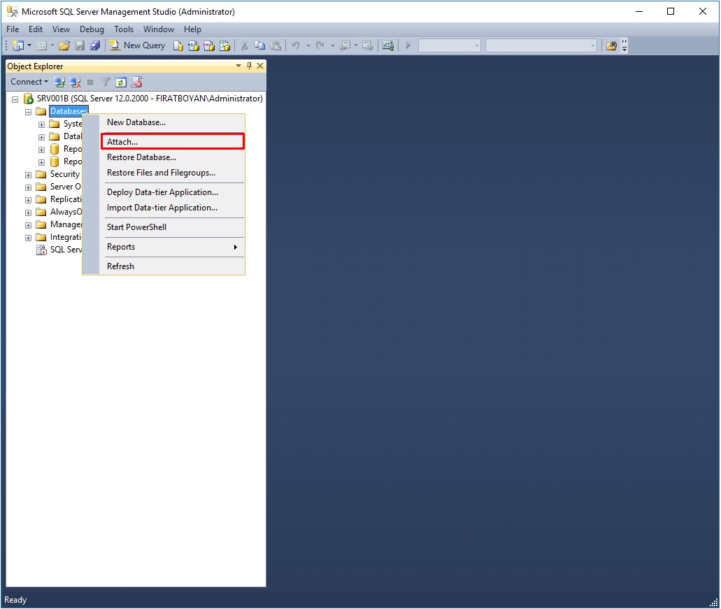Click the Save floppy disk icon
Viewport: 721px width, 609px height.
[80, 45]
